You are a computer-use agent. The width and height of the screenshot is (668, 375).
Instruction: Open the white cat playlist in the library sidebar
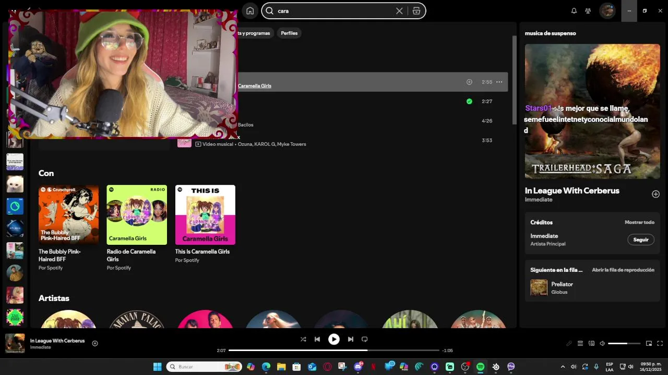(15, 184)
